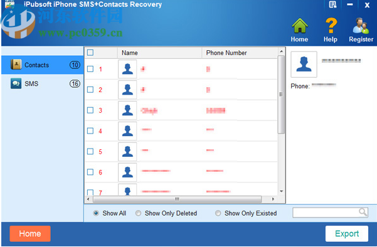The width and height of the screenshot is (377, 247).
Task: Click the avatar of contact row 5
Action: 127,152
